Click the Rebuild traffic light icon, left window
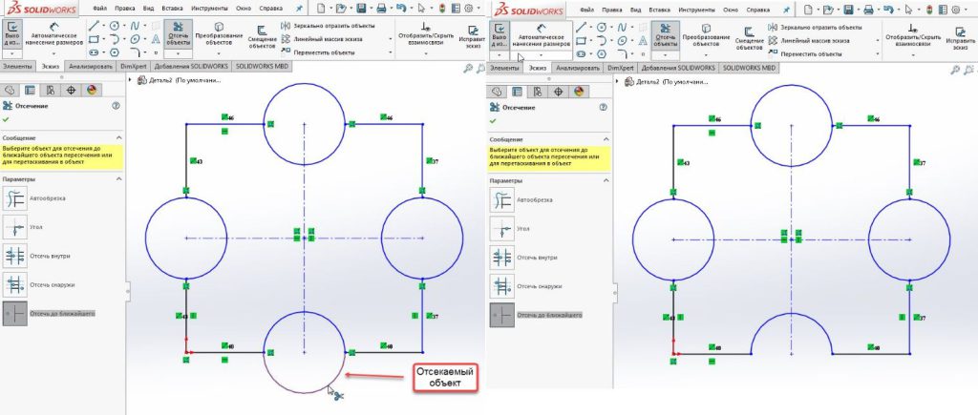Screen dimensions: 978x415 (x=442, y=9)
